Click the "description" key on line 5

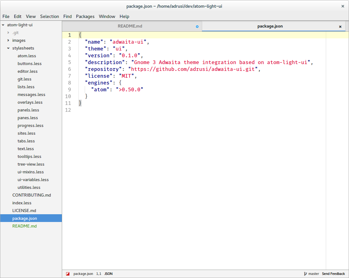pyautogui.click(x=105, y=63)
